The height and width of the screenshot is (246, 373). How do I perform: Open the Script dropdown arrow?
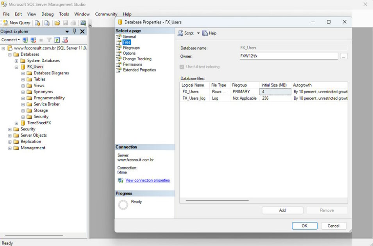(198, 33)
